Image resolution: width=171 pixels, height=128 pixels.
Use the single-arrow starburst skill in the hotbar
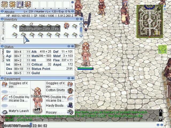click(x=12, y=4)
